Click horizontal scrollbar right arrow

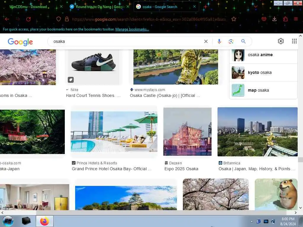296,213
